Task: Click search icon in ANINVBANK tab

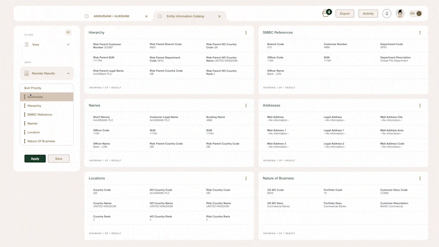Action: [x=87, y=16]
